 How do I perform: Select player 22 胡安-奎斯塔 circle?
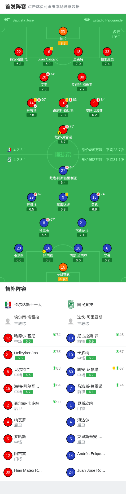click(19, 52)
